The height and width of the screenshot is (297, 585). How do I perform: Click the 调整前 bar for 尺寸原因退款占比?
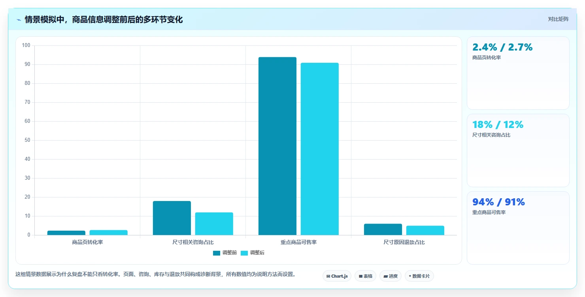pyautogui.click(x=383, y=229)
